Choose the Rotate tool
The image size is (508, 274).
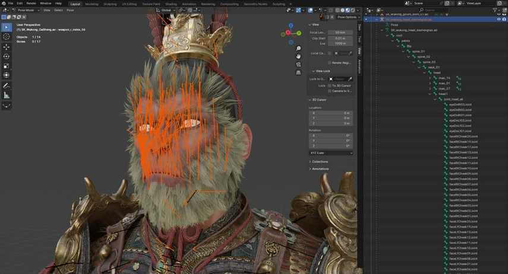6,56
